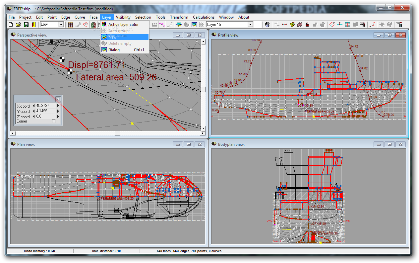Open the Project menu

25,17
